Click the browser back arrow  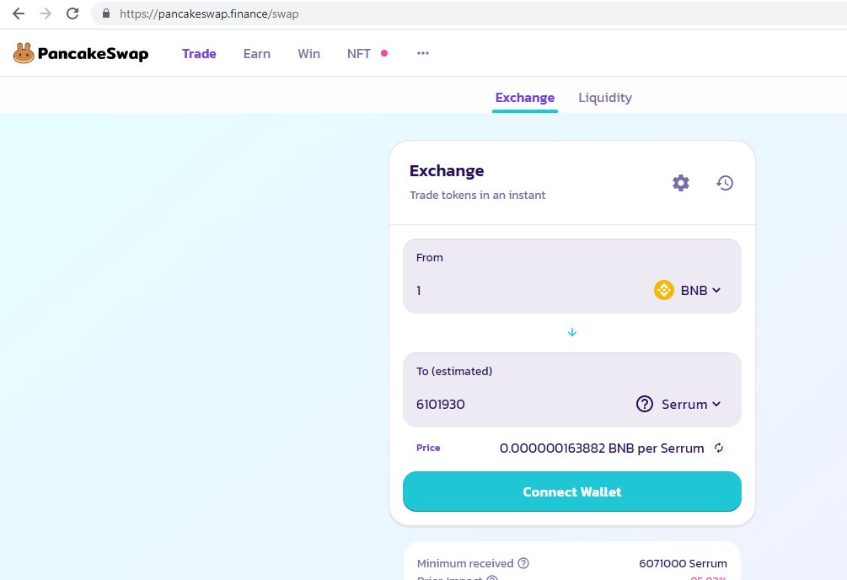19,13
